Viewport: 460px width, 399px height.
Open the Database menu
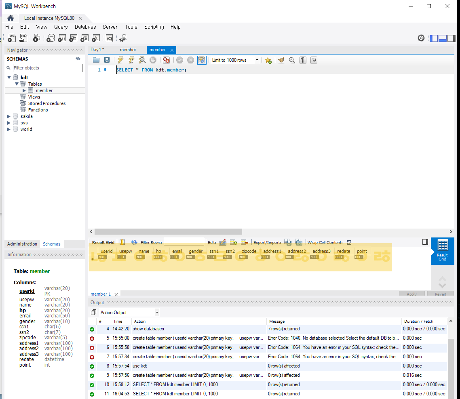pyautogui.click(x=85, y=27)
